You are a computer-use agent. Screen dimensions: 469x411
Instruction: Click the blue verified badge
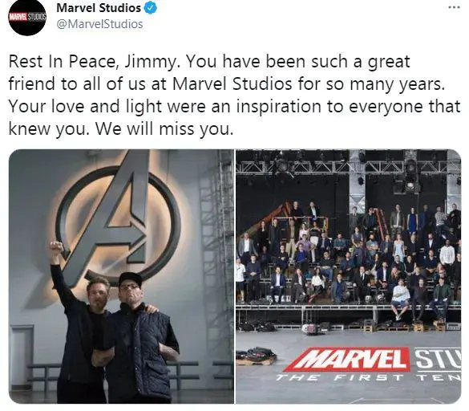(x=151, y=8)
